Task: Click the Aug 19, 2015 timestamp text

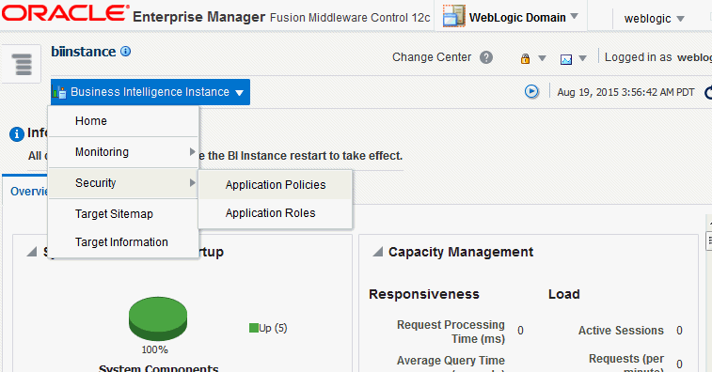Action: [x=625, y=92]
